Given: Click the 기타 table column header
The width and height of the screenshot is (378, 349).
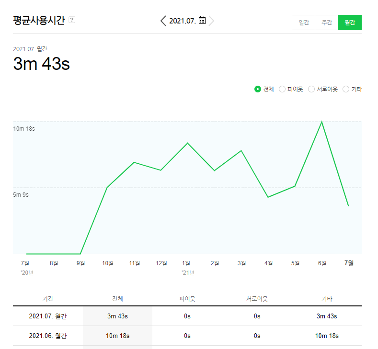Looking at the screenshot, I should [x=327, y=299].
